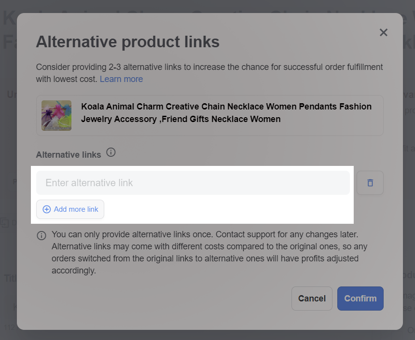Cancel the alternative links dialog
Image resolution: width=415 pixels, height=340 pixels.
tap(312, 299)
